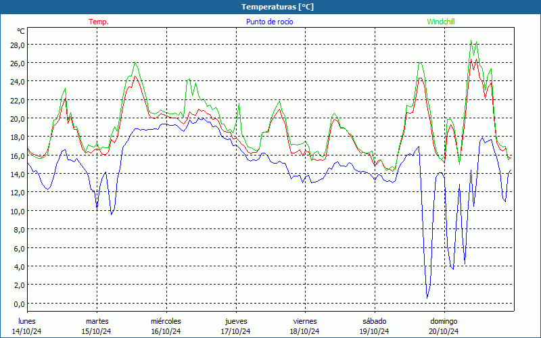Click the miércoles day label
This screenshot has width=541, height=338.
tap(166, 321)
